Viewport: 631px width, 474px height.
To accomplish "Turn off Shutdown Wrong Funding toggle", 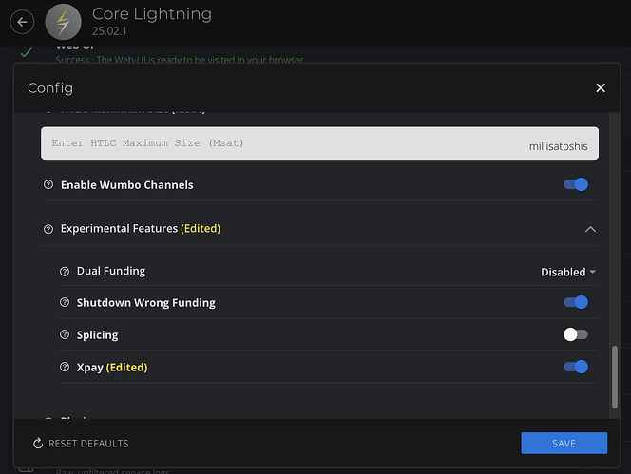I will (x=576, y=302).
